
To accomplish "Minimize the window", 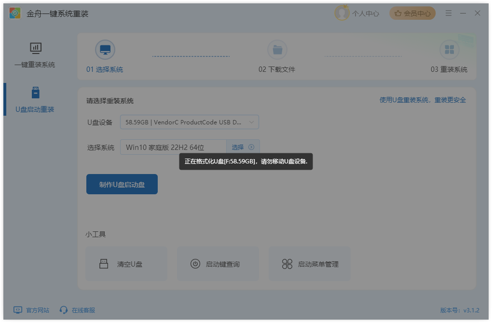I will click(x=463, y=13).
